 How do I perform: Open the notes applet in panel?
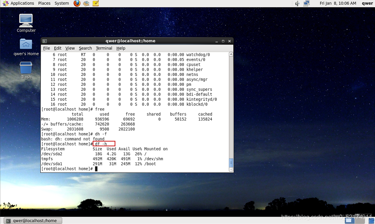96,3
